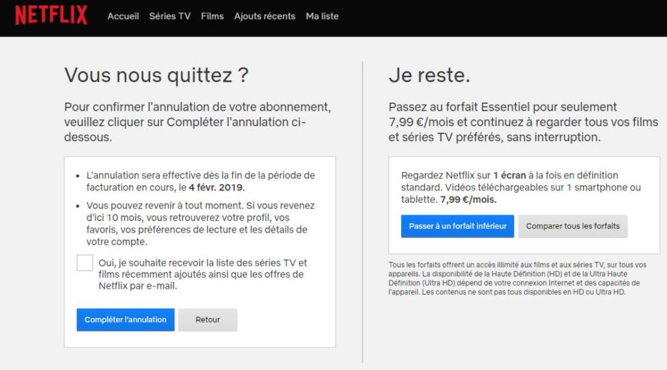Click the 'Vous pouvez revenir à tout moment' bullet

201,224
